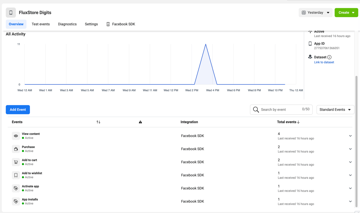The height and width of the screenshot is (213, 360).
Task: Expand the App installs event row
Action: click(350, 201)
